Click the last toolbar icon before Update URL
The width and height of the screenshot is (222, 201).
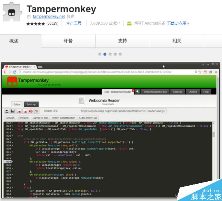[37, 111]
